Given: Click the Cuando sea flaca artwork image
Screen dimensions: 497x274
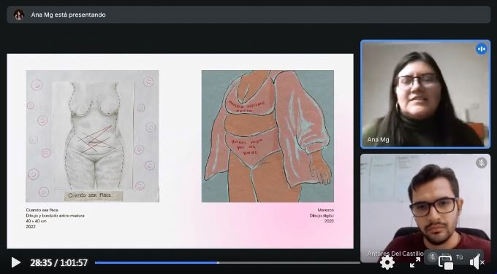Looking at the screenshot, I should click(x=92, y=136).
